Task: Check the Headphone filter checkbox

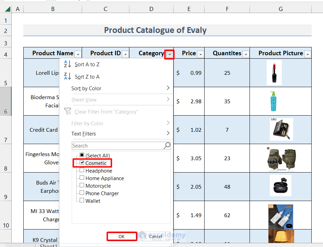Action: 82,170
